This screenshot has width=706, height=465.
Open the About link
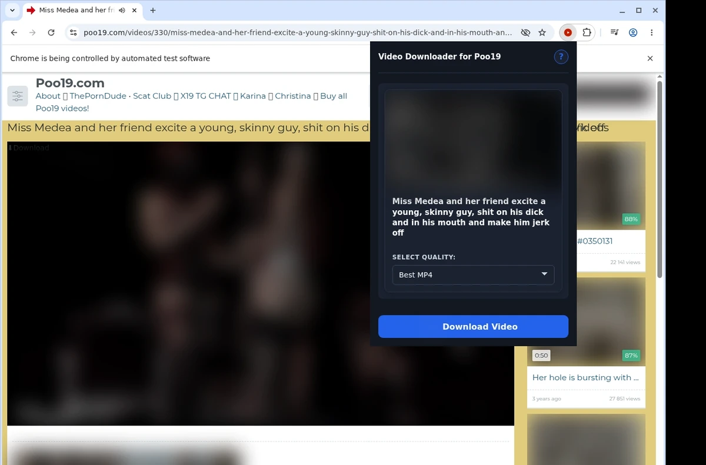[x=48, y=96]
